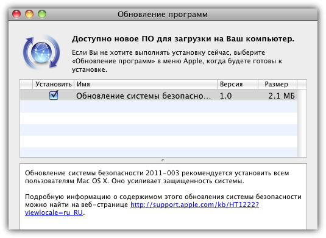Click the split-pane divider handle
Viewport: 326px width, 238px height.
163,160
